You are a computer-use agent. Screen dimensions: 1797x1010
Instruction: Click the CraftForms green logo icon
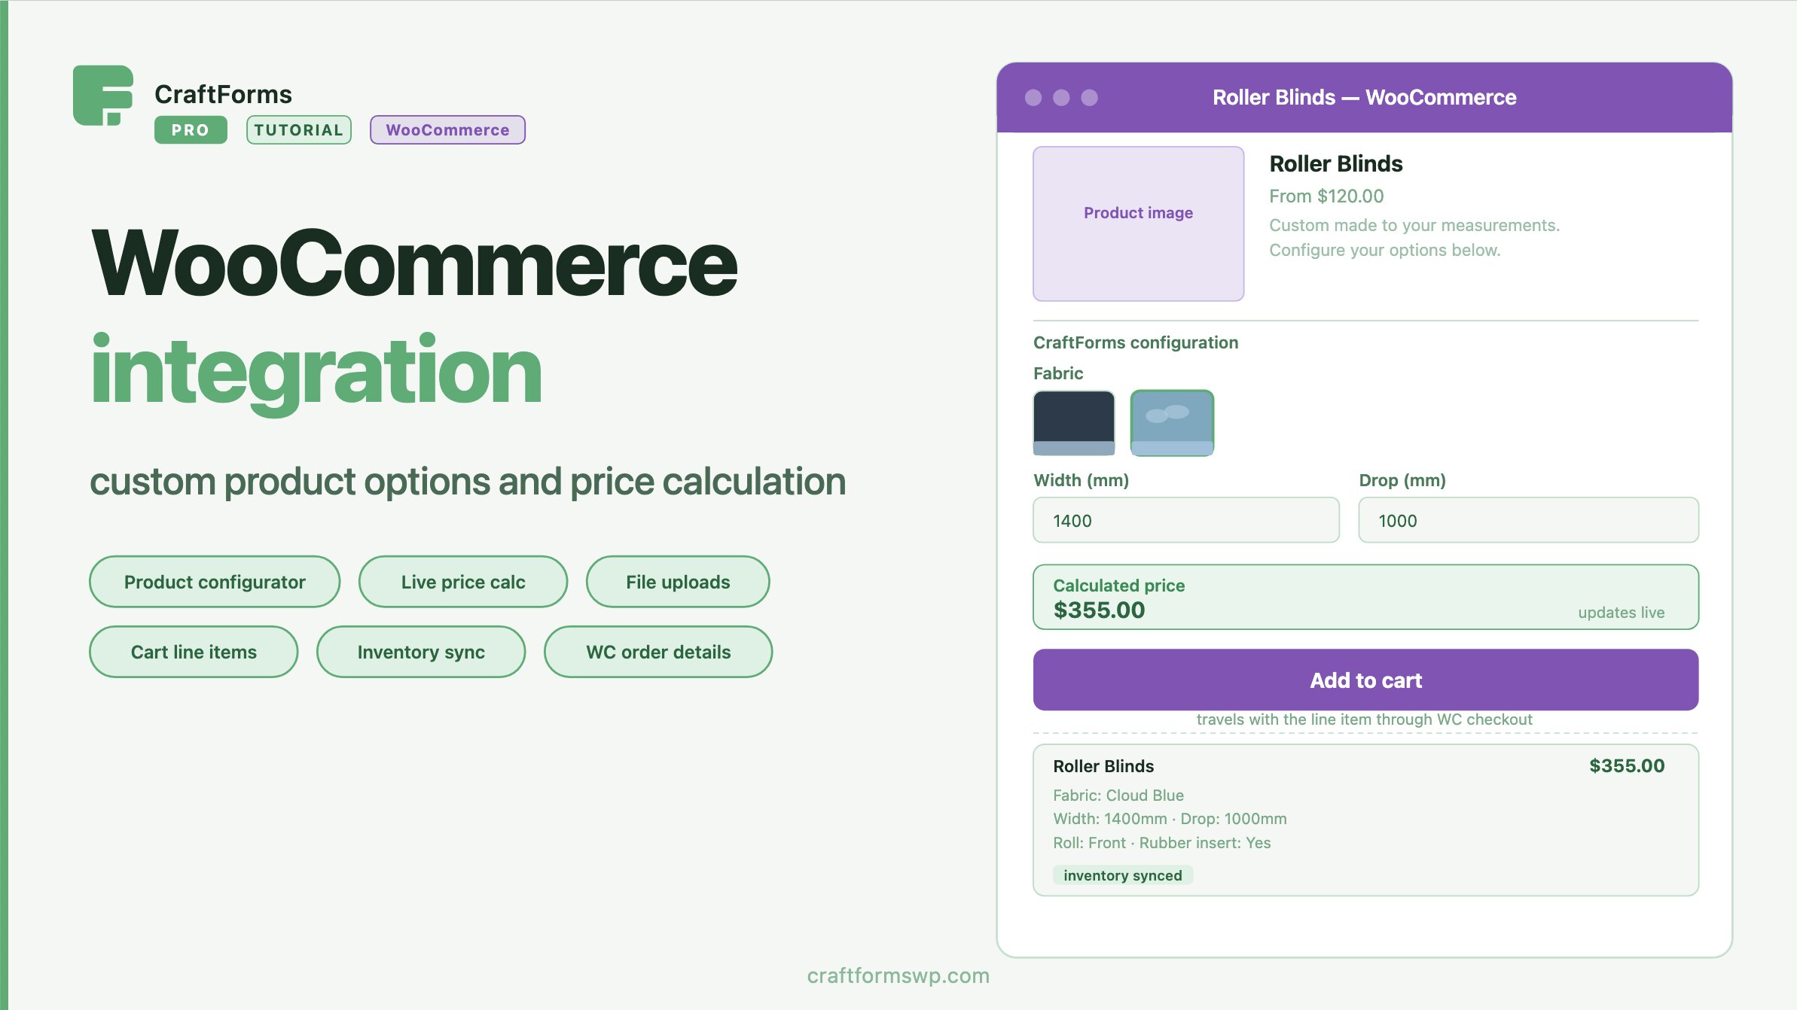[x=103, y=95]
